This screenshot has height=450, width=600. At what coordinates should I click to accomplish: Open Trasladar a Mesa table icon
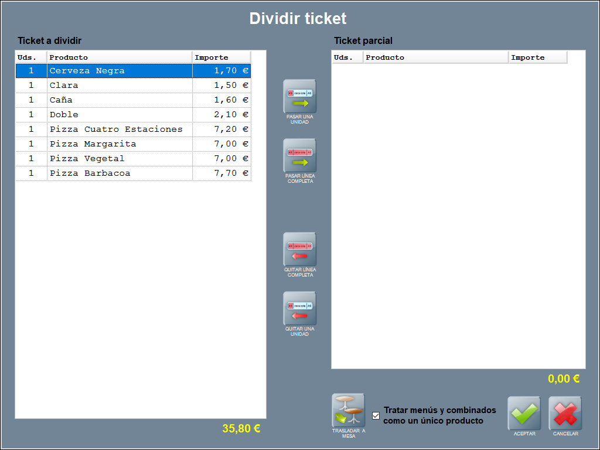348,410
